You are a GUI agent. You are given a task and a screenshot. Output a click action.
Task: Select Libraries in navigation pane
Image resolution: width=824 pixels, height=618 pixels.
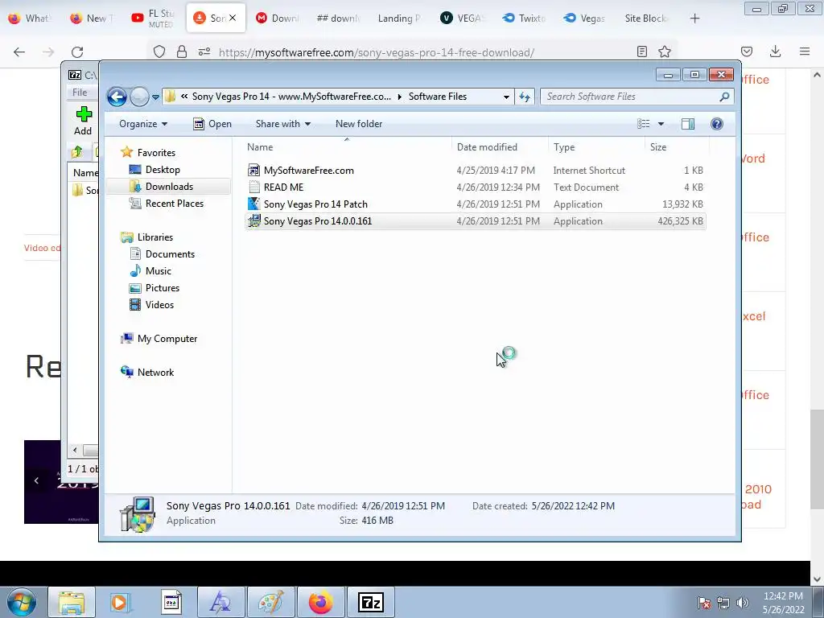click(155, 237)
